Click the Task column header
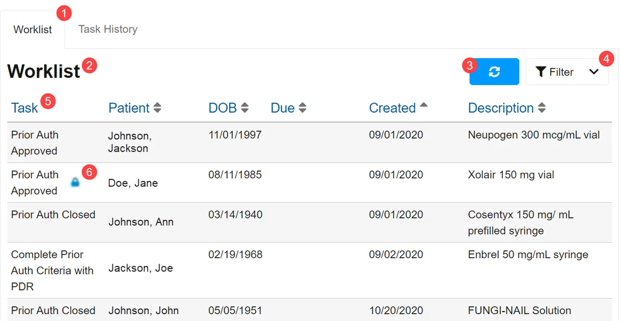 click(x=24, y=108)
